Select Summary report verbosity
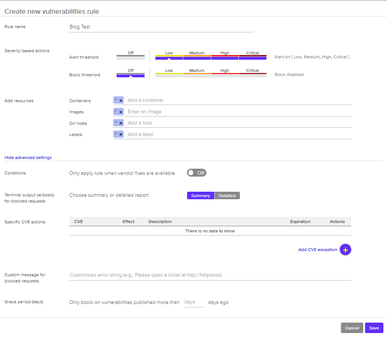 pyautogui.click(x=200, y=196)
